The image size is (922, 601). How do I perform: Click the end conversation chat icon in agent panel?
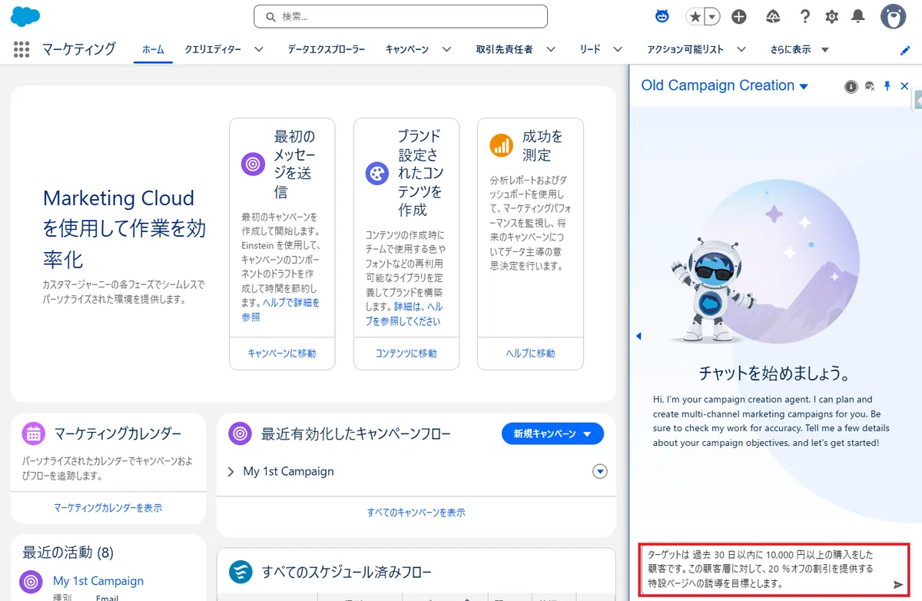(x=870, y=87)
